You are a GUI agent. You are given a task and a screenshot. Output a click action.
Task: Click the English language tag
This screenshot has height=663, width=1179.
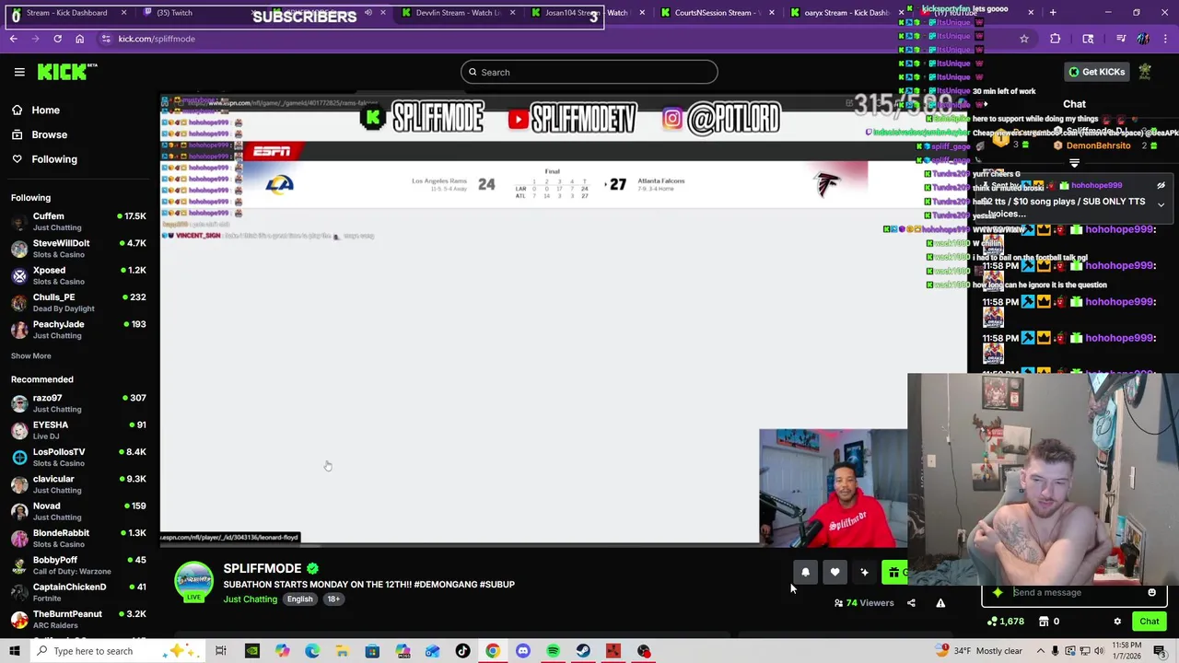[x=299, y=599]
